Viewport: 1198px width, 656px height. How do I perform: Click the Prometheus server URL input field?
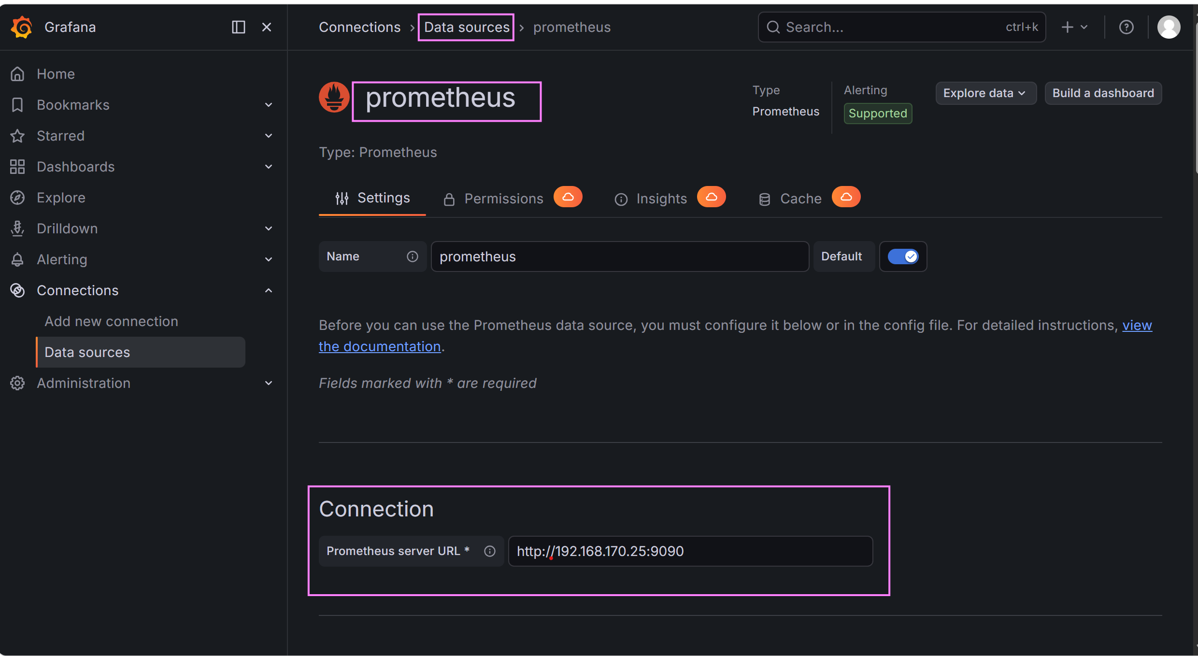(x=690, y=551)
